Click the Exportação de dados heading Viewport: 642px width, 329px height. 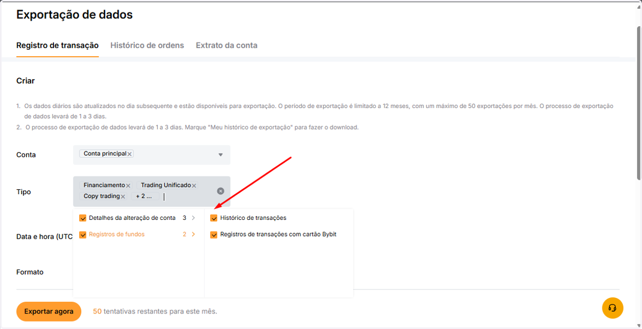[x=74, y=15]
